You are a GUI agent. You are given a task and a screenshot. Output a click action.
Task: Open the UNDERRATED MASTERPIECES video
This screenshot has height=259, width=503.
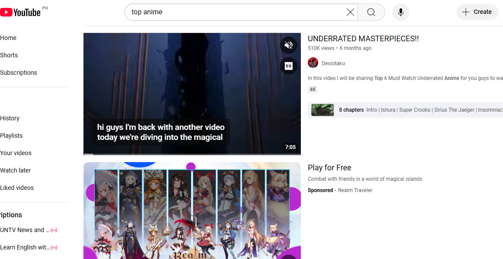pyautogui.click(x=363, y=38)
